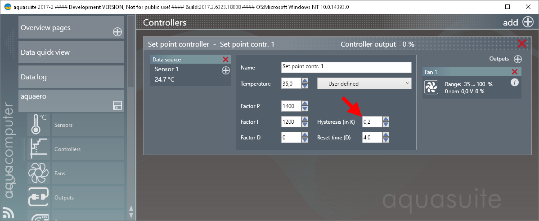Screen dimensions: 539x221
Task: Add an output with the Outputs plus icon
Action: coord(518,59)
